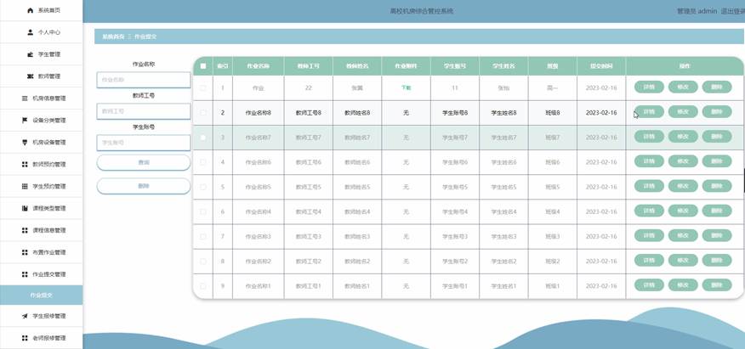Viewport: 745px width, 349px height.
Task: Open 详情 for row 作业名称8
Action: pos(649,112)
